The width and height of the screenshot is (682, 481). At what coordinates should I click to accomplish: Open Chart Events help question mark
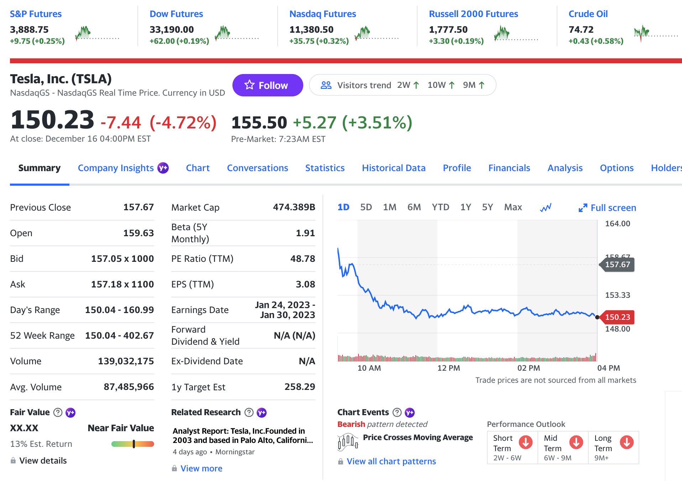coord(397,412)
